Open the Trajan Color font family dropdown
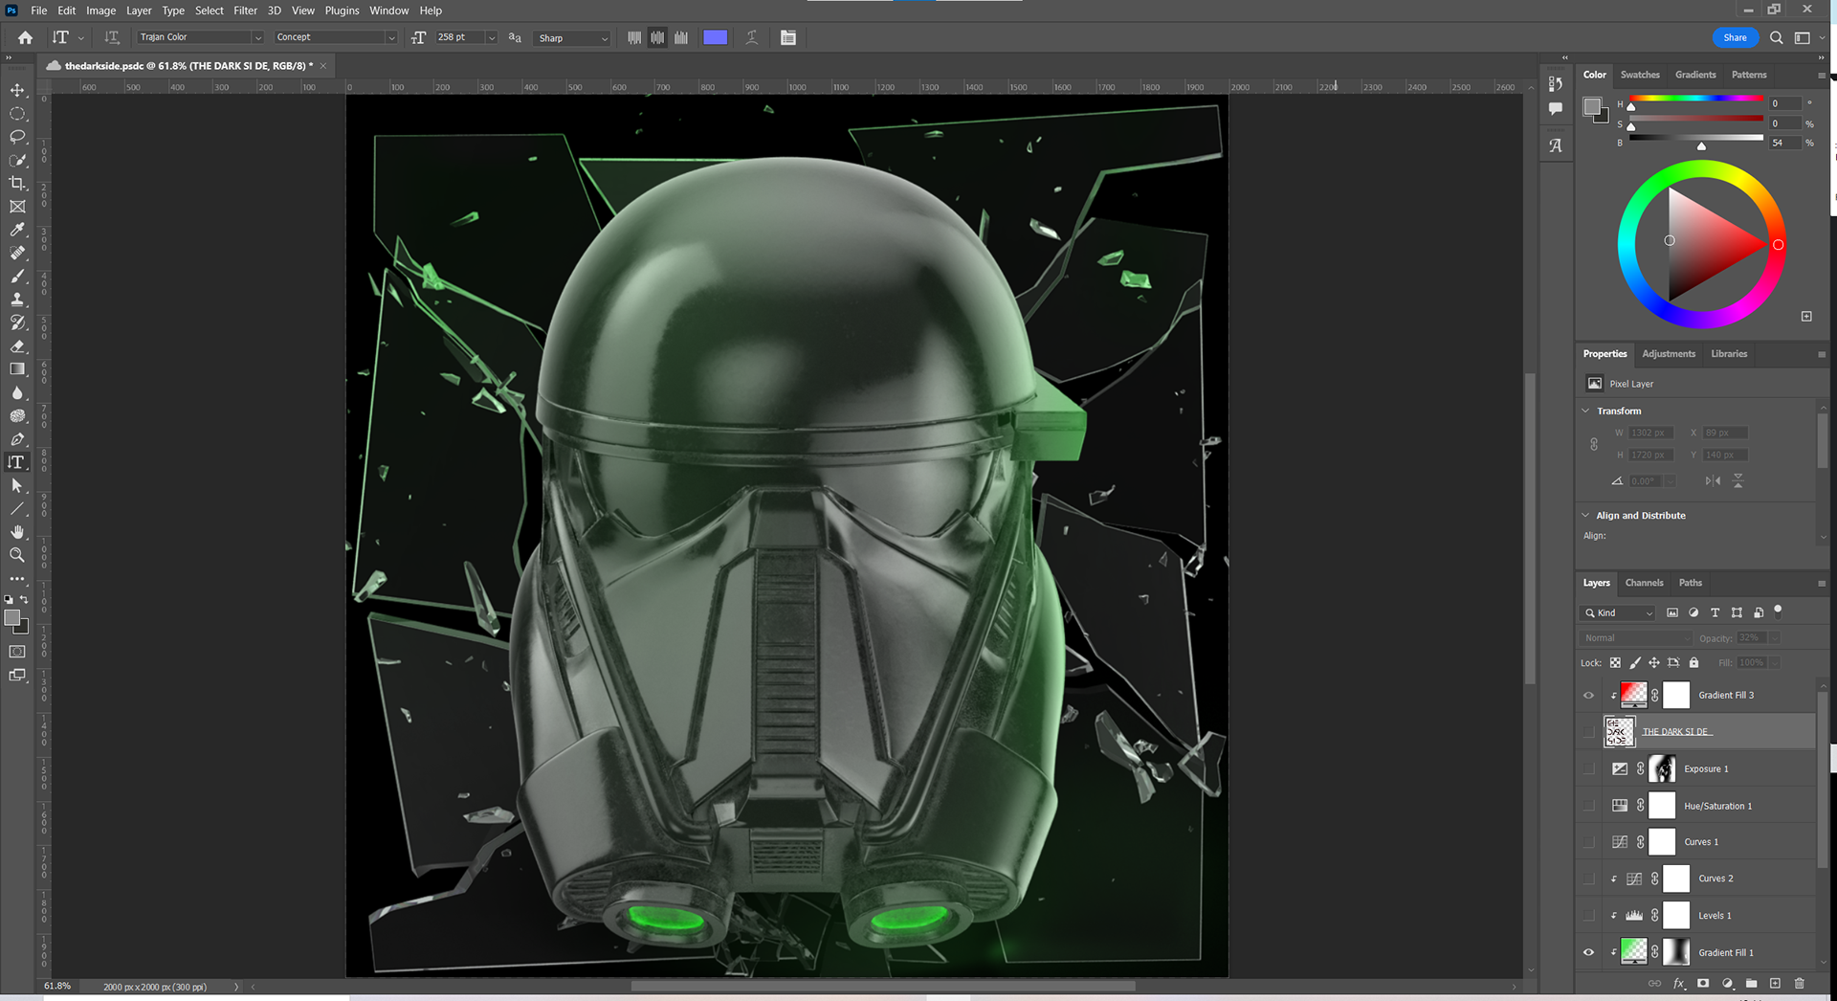This screenshot has width=1837, height=1001. coord(257,37)
